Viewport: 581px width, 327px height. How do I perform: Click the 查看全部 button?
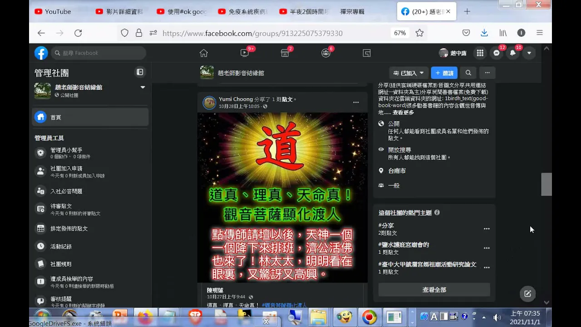[x=434, y=290]
